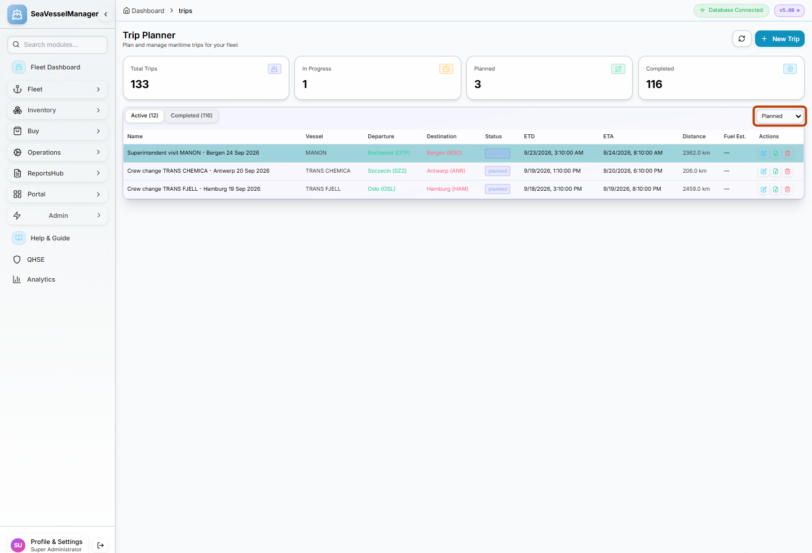Expand the Portal menu
Viewport: 812px width, 553px height.
pyautogui.click(x=57, y=194)
